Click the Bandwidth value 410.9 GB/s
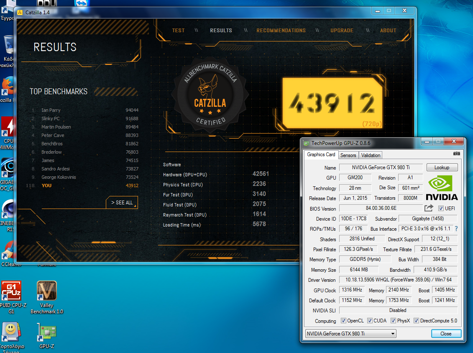Viewport: 473px width, 353px height. point(436,269)
